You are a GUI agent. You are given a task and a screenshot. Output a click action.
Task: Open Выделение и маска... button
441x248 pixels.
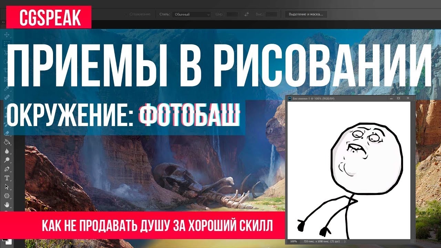pyautogui.click(x=306, y=14)
